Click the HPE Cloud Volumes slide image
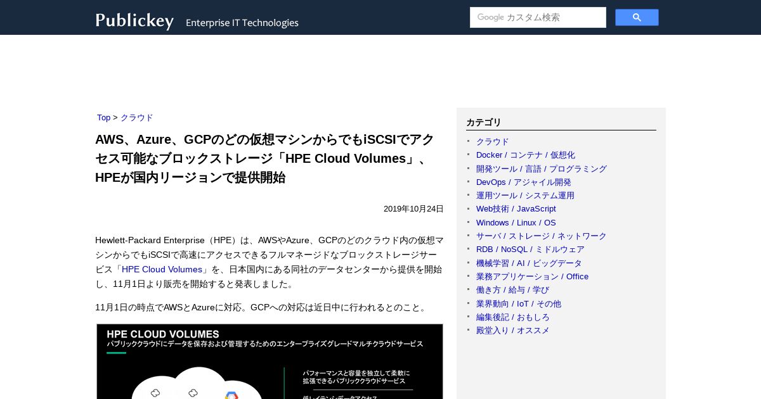The width and height of the screenshot is (761, 399). click(x=270, y=362)
